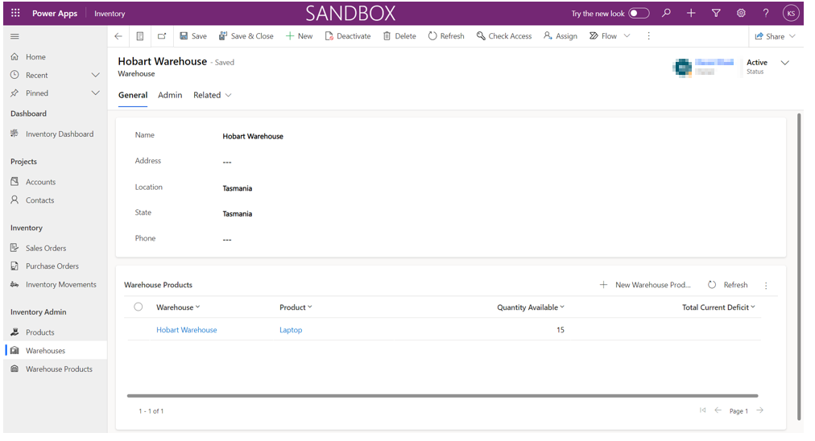This screenshot has height=441, width=815.
Task: Select all rows circle in Warehouse Products grid
Action: pyautogui.click(x=139, y=307)
